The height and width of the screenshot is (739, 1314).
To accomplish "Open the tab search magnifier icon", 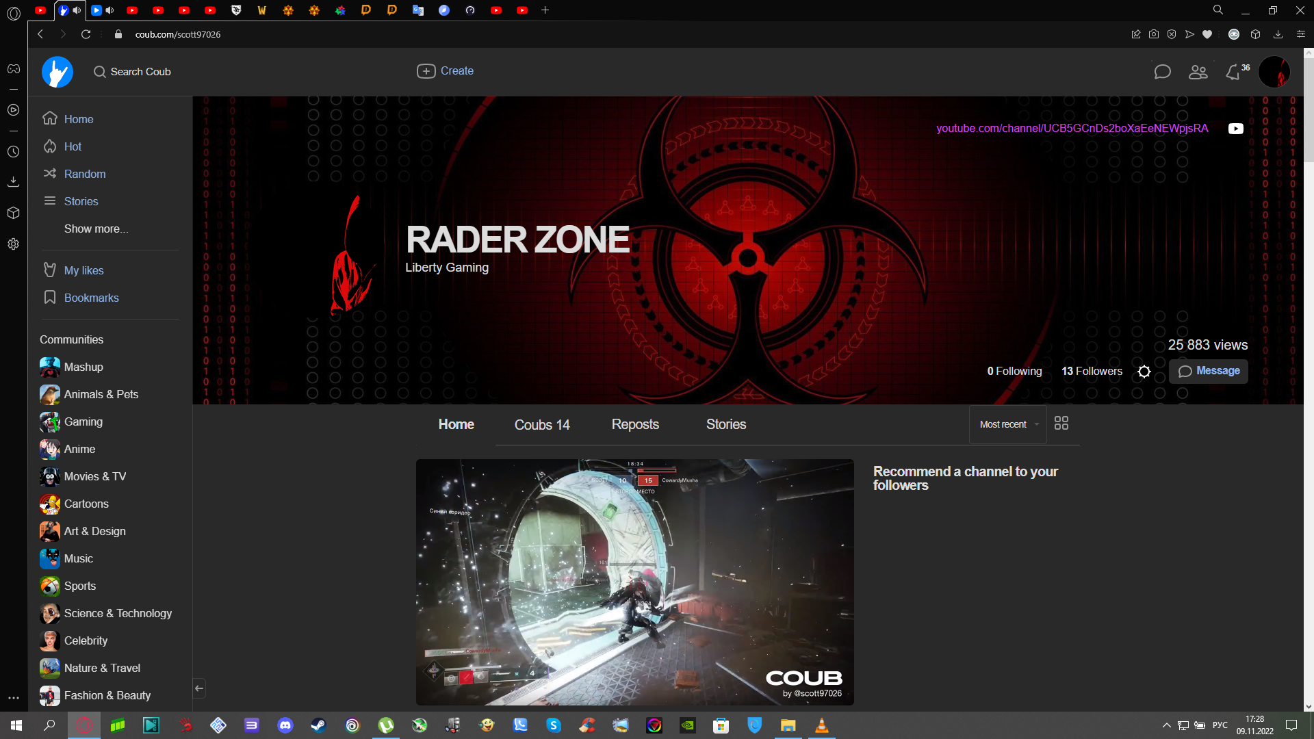I will (x=1218, y=10).
